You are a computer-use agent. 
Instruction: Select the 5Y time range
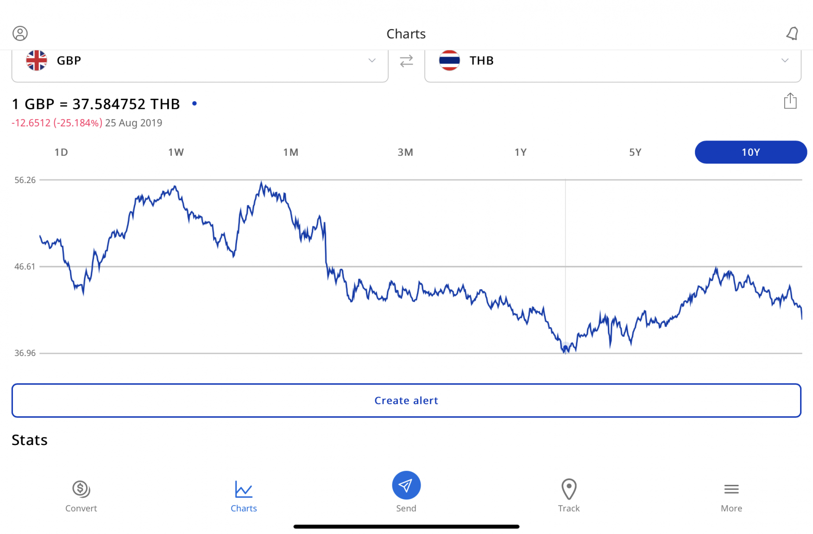[635, 152]
